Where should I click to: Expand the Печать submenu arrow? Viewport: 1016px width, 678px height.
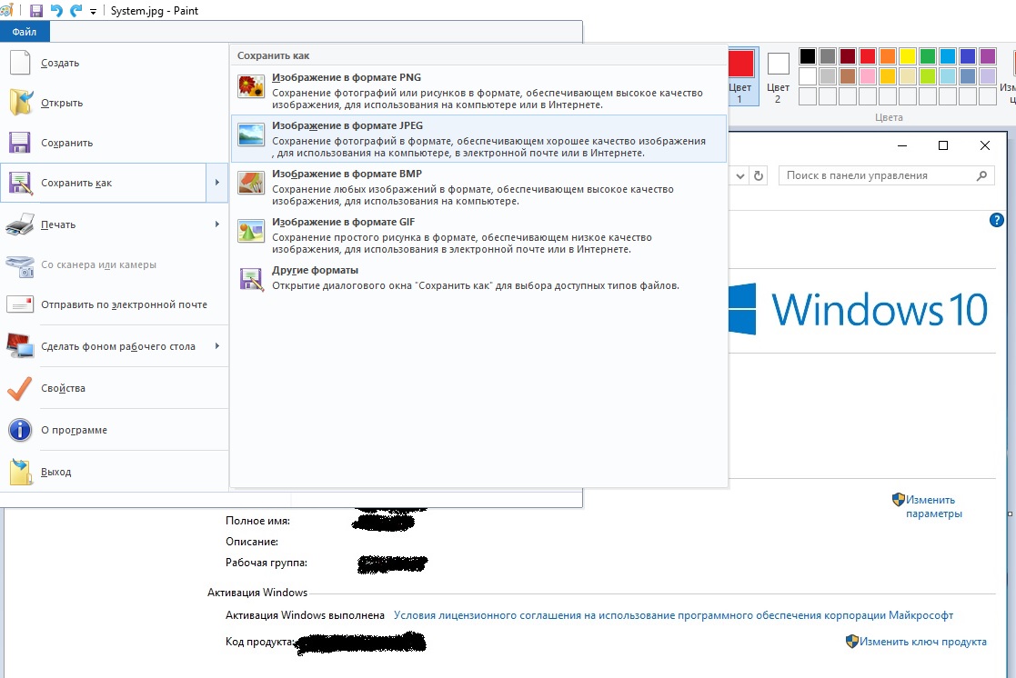(x=217, y=224)
